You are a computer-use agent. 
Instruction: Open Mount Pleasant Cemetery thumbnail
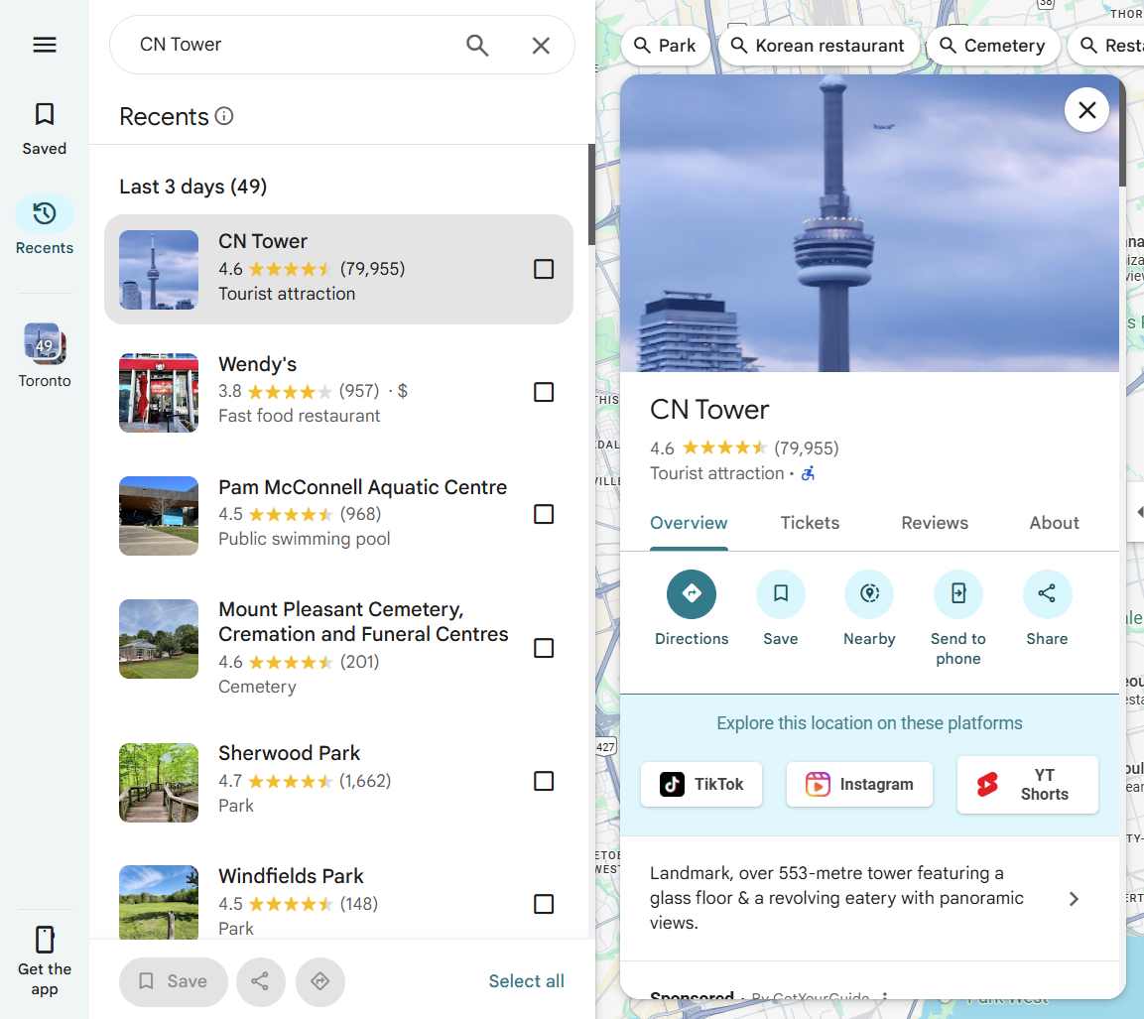pos(159,639)
